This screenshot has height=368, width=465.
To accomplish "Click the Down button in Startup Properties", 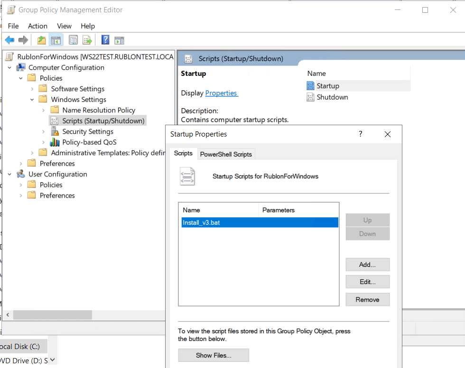I will tap(367, 234).
